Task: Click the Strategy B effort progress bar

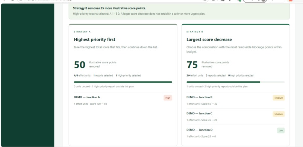Action: pyautogui.click(x=235, y=82)
